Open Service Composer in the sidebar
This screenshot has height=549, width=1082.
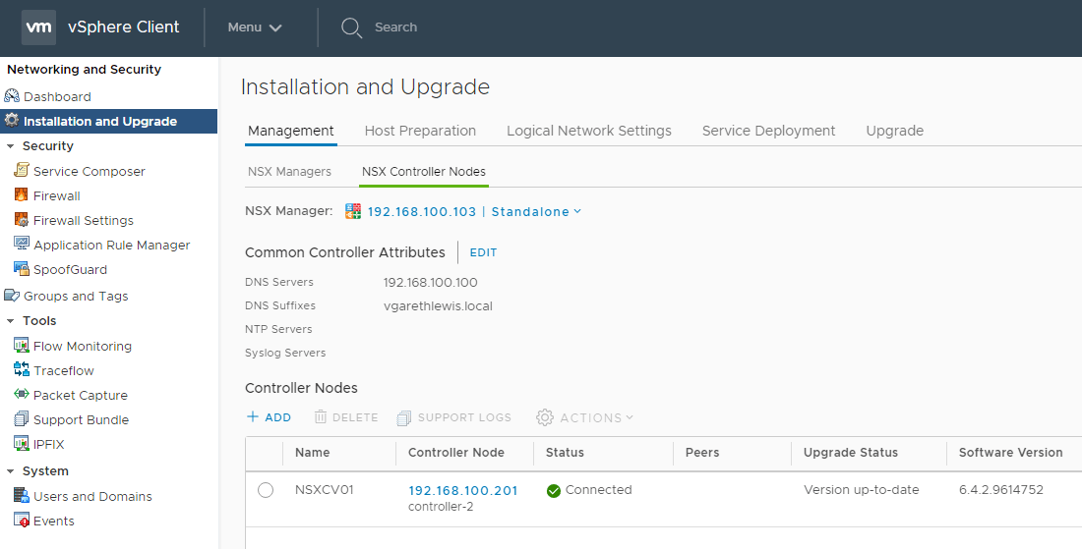(89, 172)
